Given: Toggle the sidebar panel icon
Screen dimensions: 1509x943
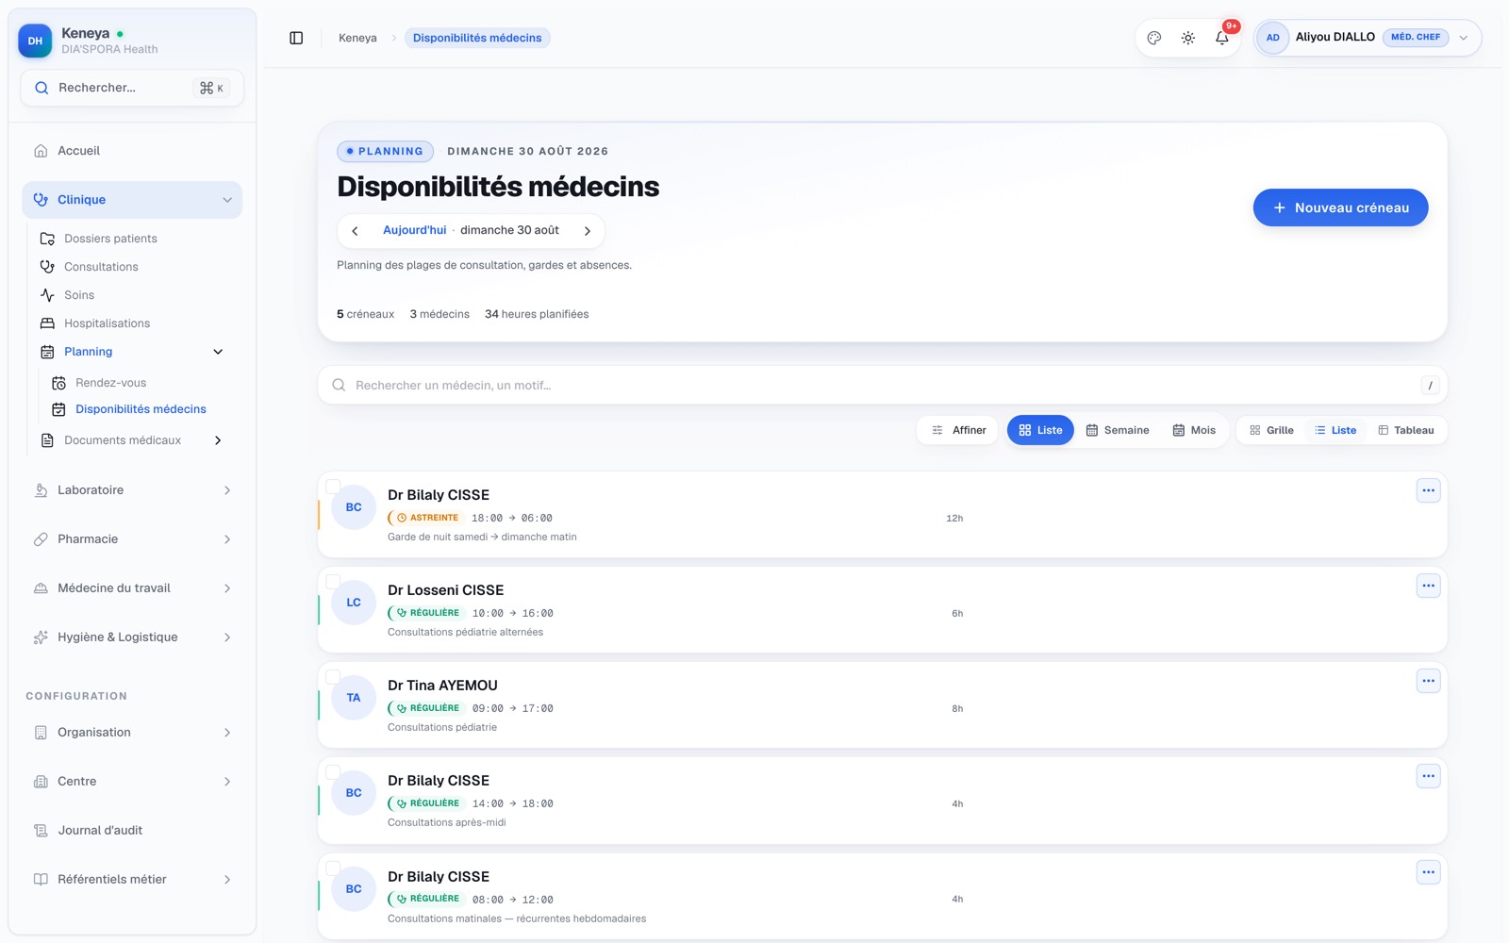Looking at the screenshot, I should [296, 38].
